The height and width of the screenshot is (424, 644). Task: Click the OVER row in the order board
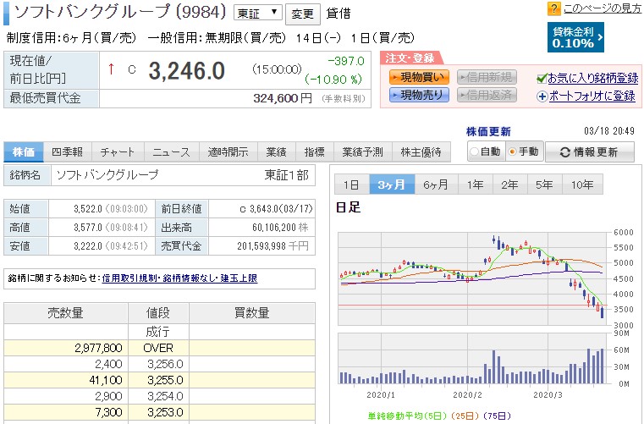click(159, 348)
